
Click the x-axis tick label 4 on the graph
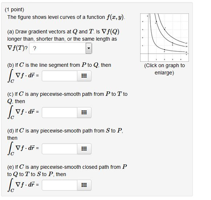(181, 59)
